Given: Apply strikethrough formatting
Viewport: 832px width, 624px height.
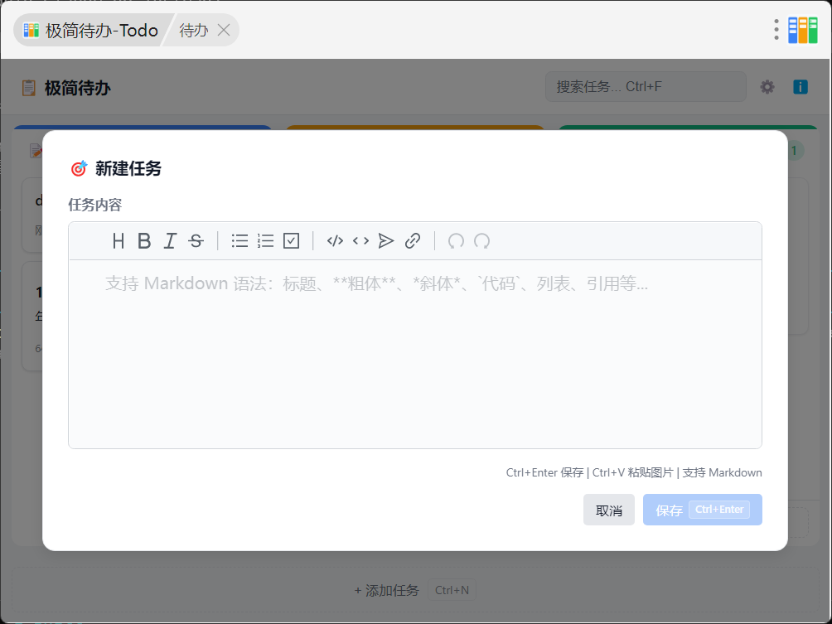Looking at the screenshot, I should 196,241.
